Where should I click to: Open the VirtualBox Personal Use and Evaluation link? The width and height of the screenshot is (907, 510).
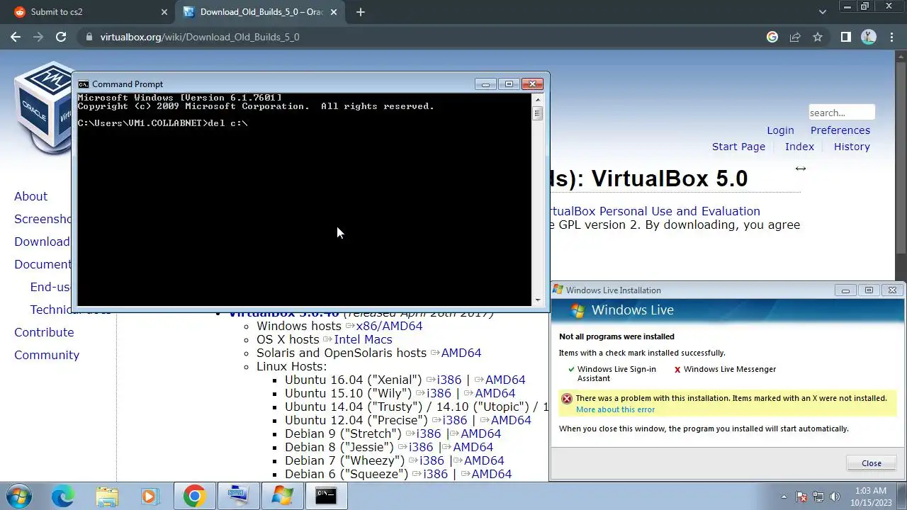[655, 211]
